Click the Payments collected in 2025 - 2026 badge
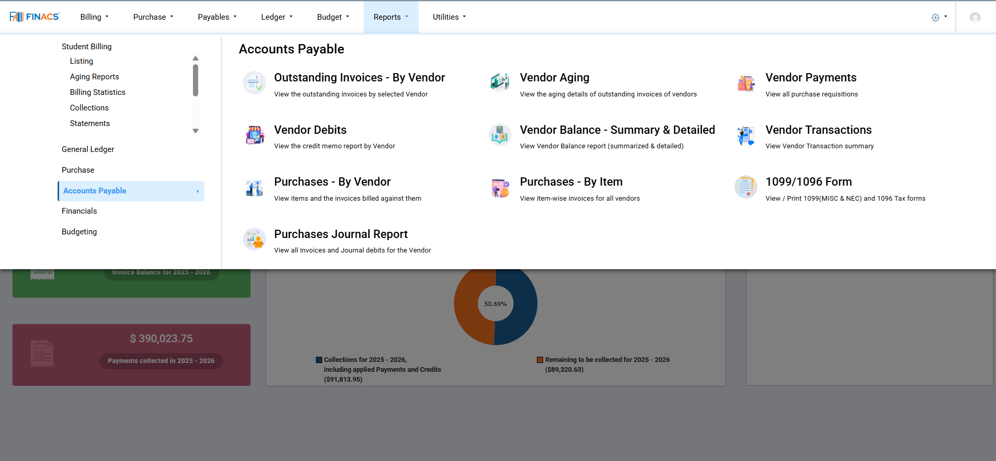The width and height of the screenshot is (996, 461). click(161, 361)
